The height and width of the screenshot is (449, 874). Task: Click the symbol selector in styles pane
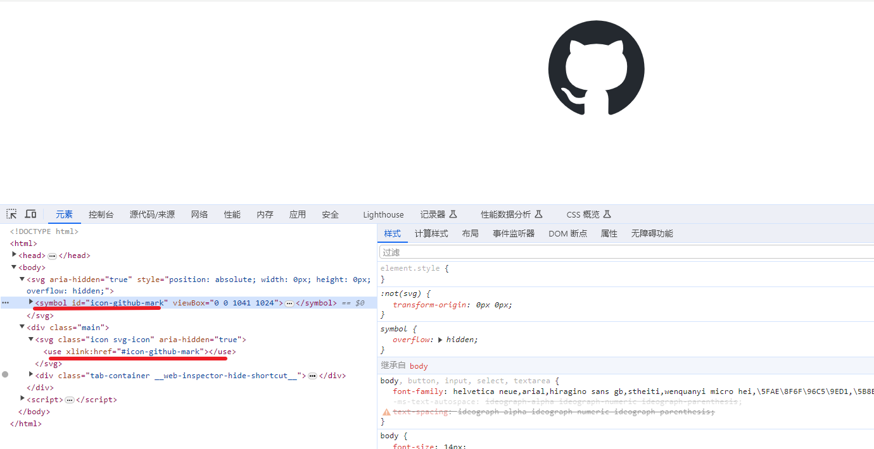(x=394, y=329)
